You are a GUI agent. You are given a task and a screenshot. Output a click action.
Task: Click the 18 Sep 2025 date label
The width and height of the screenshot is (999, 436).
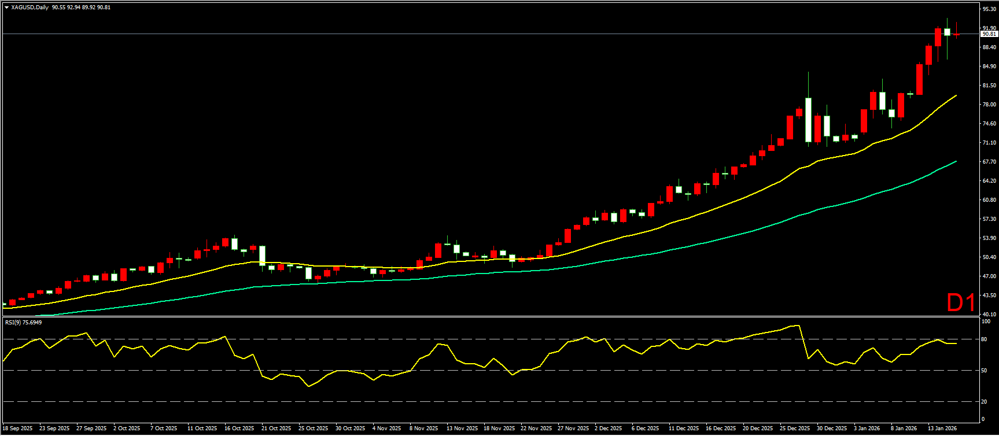click(18, 428)
